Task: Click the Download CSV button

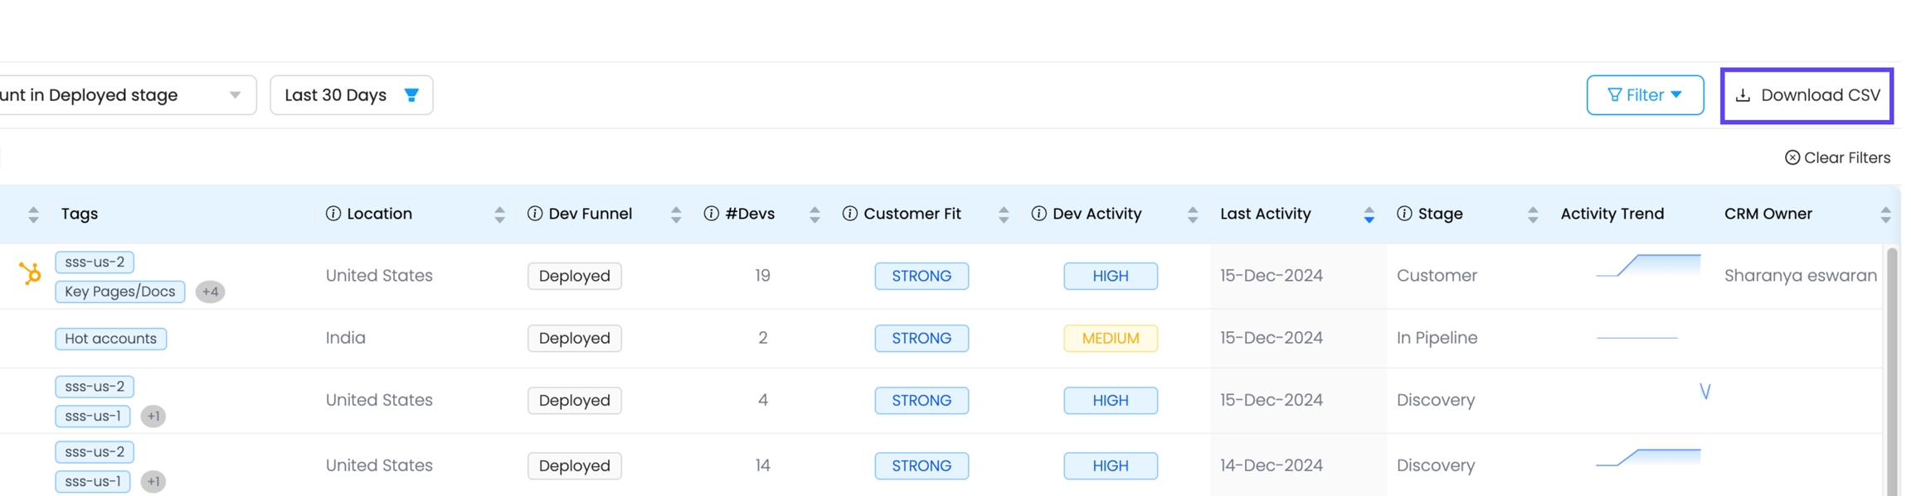Action: click(x=1806, y=95)
